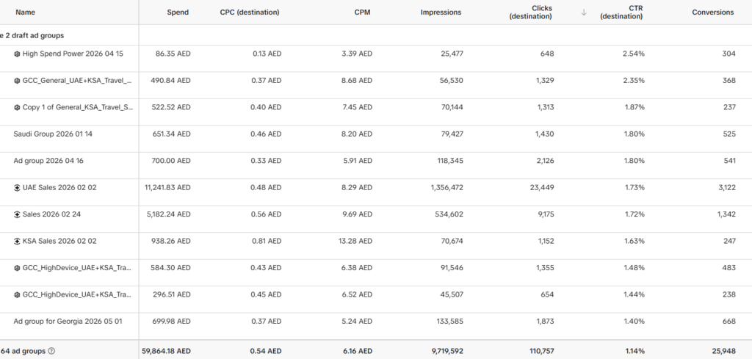
Task: Click the icon beside Copy 1 of General_KSA_Travel
Action: click(x=17, y=108)
